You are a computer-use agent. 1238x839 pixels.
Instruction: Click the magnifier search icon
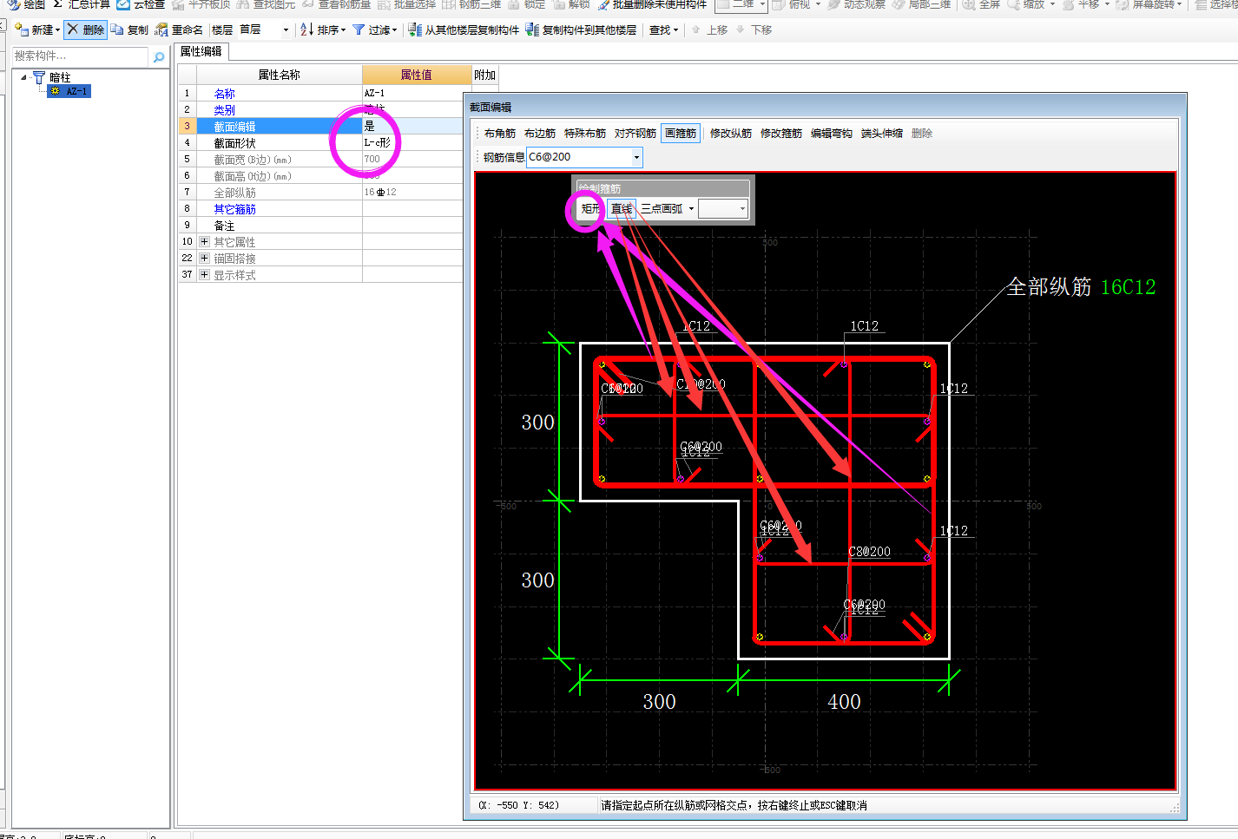pyautogui.click(x=159, y=57)
